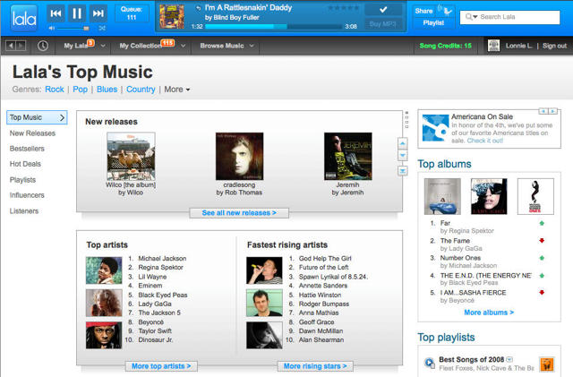This screenshot has width=573, height=377.
Task: Pause the currently playing song
Action: pyautogui.click(x=76, y=13)
